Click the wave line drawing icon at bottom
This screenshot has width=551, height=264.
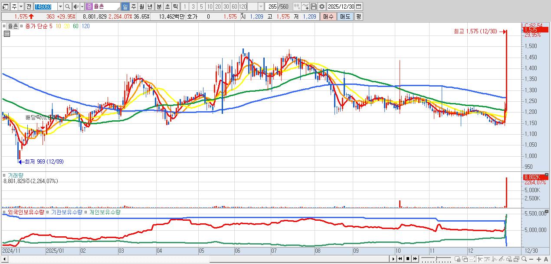pyautogui.click(x=495, y=259)
